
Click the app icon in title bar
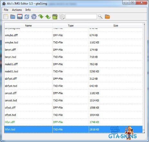tap(4, 4)
